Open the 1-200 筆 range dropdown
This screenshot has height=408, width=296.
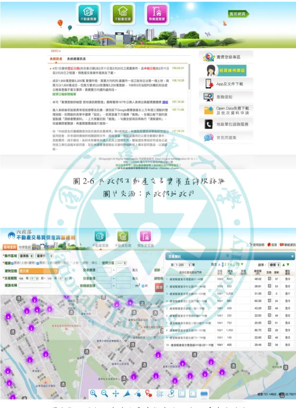tap(183, 265)
